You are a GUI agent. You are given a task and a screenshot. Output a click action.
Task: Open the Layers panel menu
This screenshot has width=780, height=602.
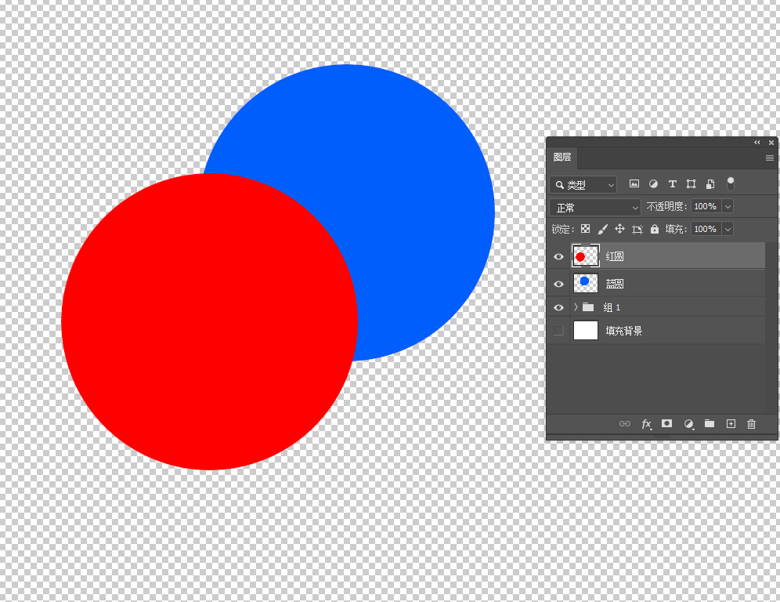pos(770,158)
